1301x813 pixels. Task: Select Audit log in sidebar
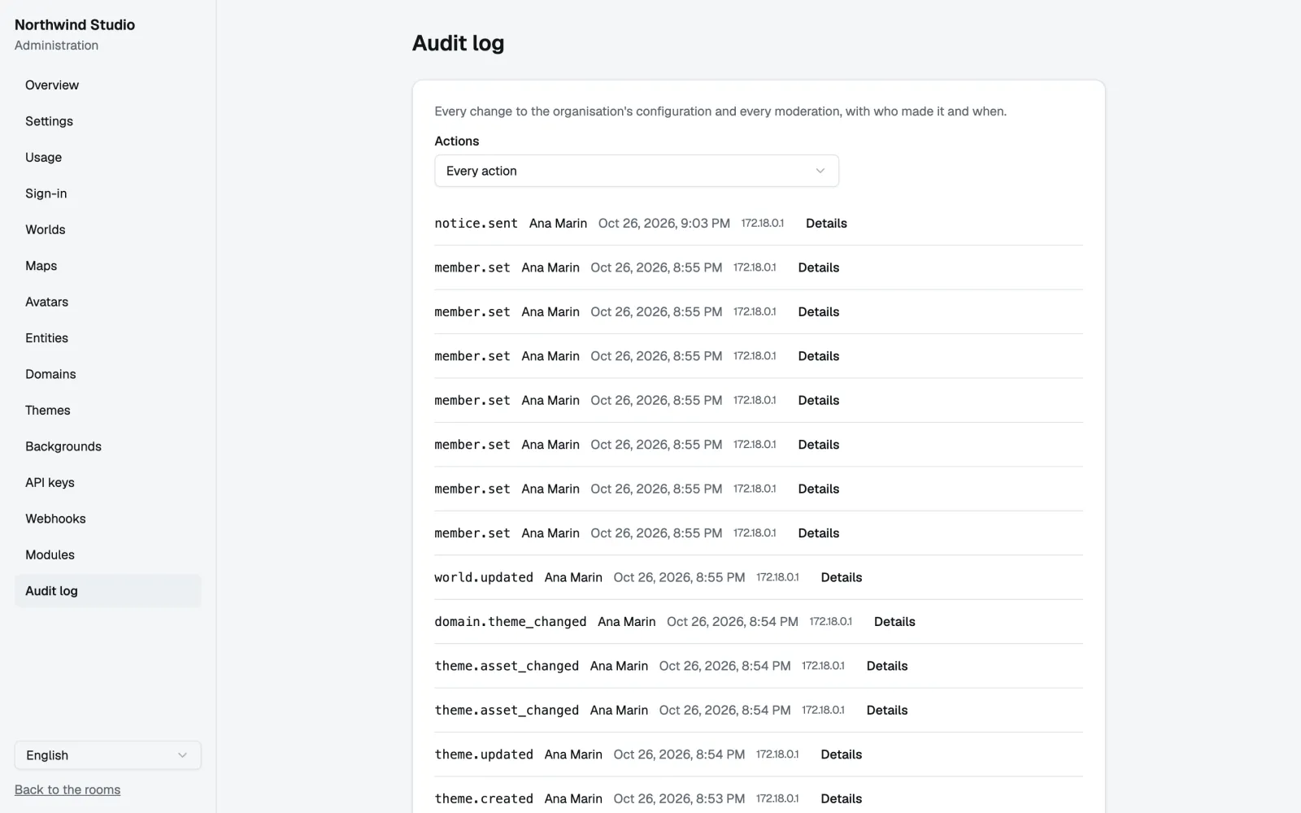[x=107, y=592]
